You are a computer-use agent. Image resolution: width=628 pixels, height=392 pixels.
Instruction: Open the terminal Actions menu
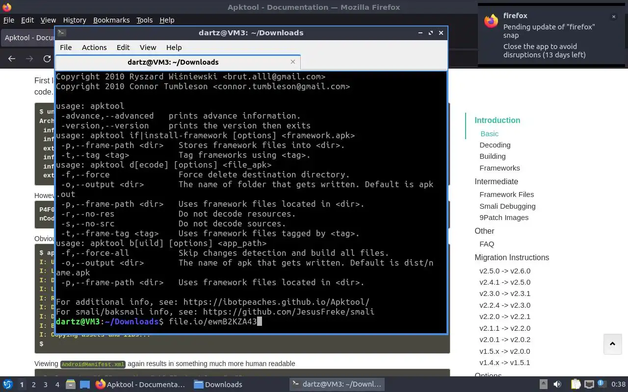coord(94,48)
